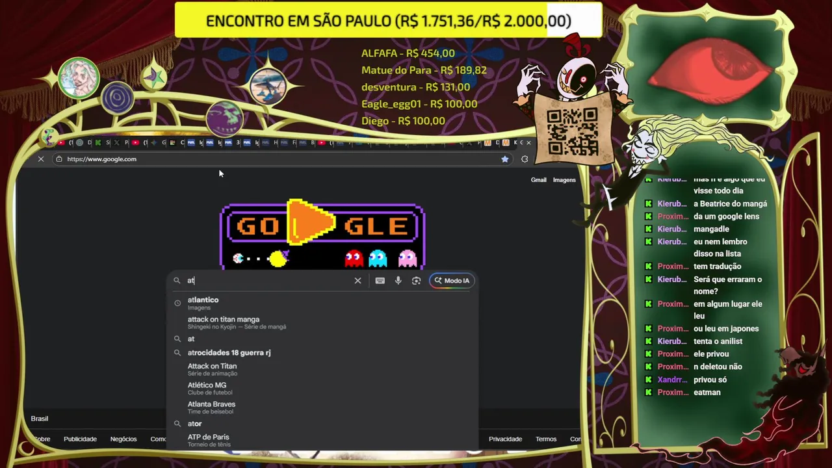Select the 'atlantico' suggestion
The width and height of the screenshot is (832, 468).
[322, 304]
